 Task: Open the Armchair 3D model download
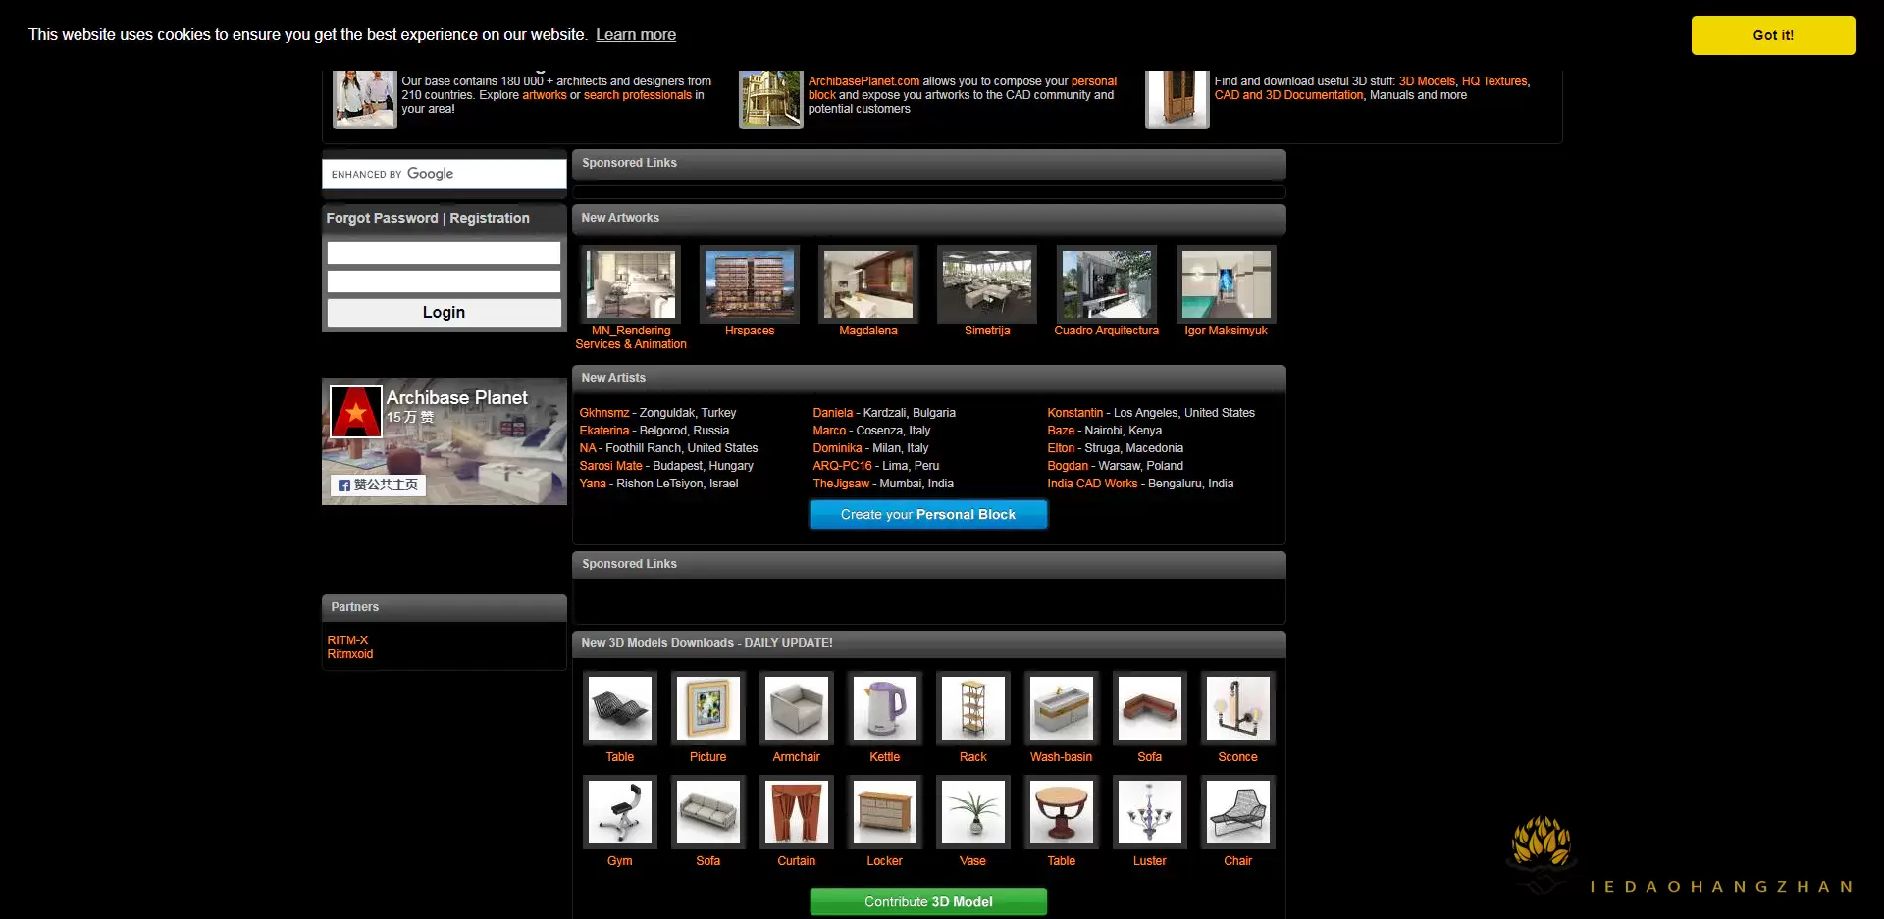pyautogui.click(x=796, y=708)
